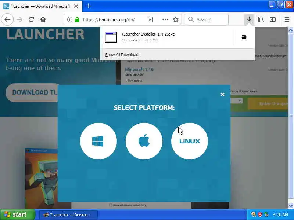294x220 pixels.
Task: Click the tlauncher.org address bar URL
Action: tap(109, 19)
